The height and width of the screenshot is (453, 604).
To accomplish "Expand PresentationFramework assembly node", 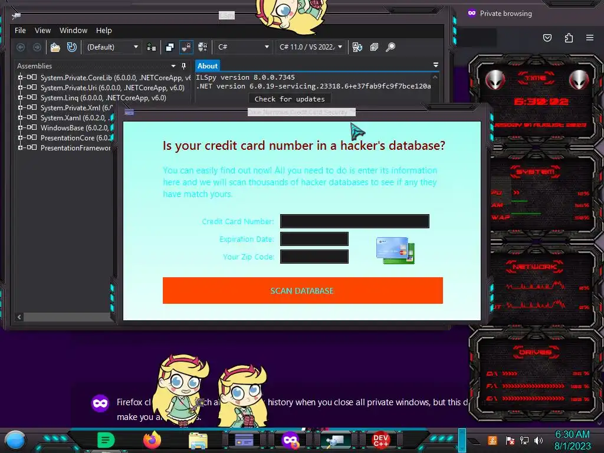I will tap(20, 147).
